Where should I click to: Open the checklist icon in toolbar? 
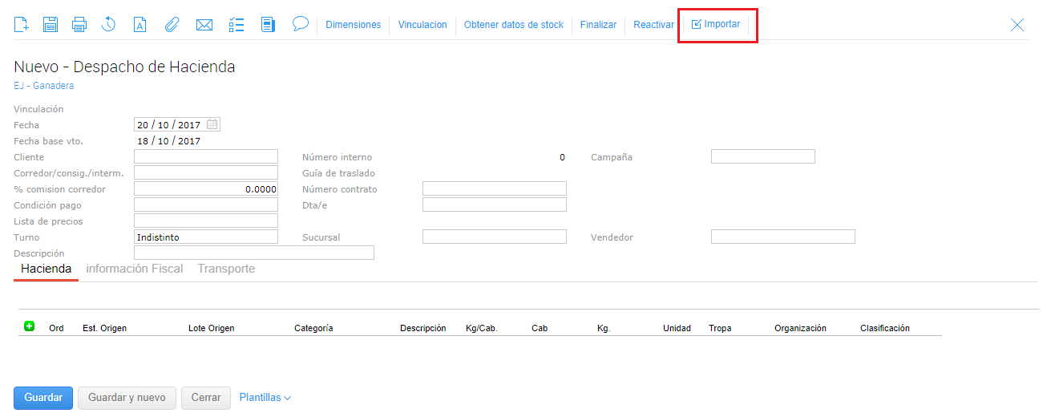pyautogui.click(x=236, y=25)
